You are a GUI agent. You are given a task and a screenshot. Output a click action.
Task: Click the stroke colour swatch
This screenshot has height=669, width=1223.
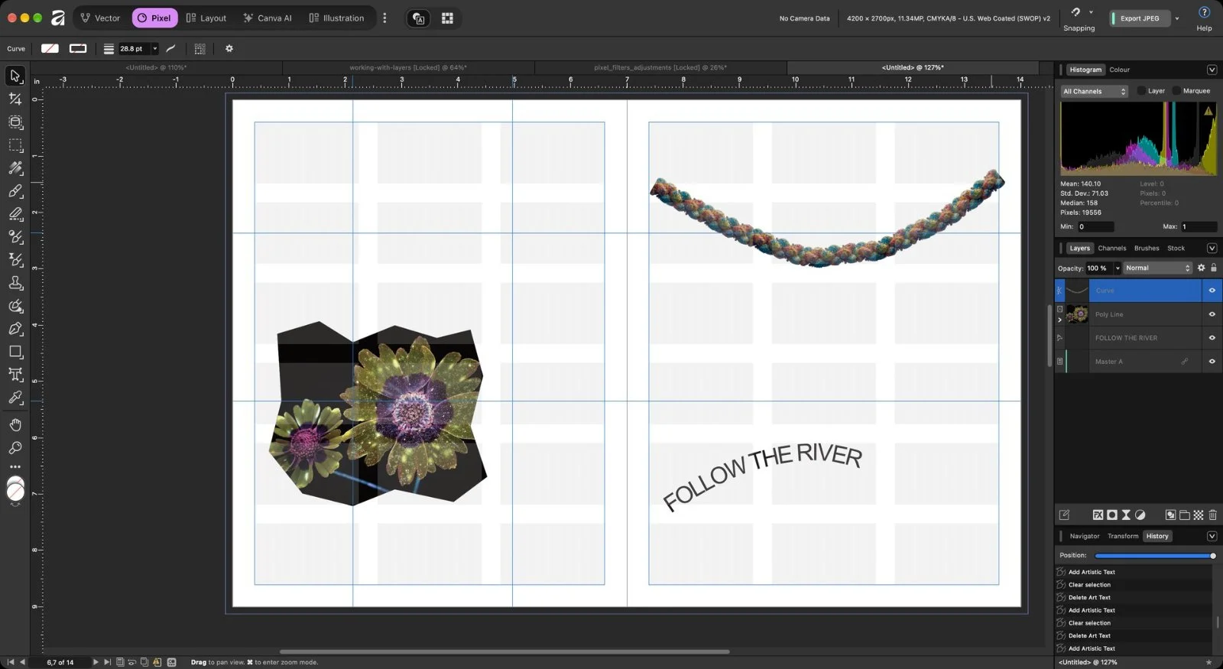tap(78, 48)
